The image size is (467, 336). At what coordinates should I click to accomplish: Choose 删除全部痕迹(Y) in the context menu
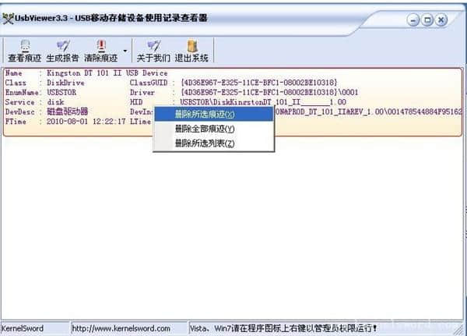click(x=205, y=129)
